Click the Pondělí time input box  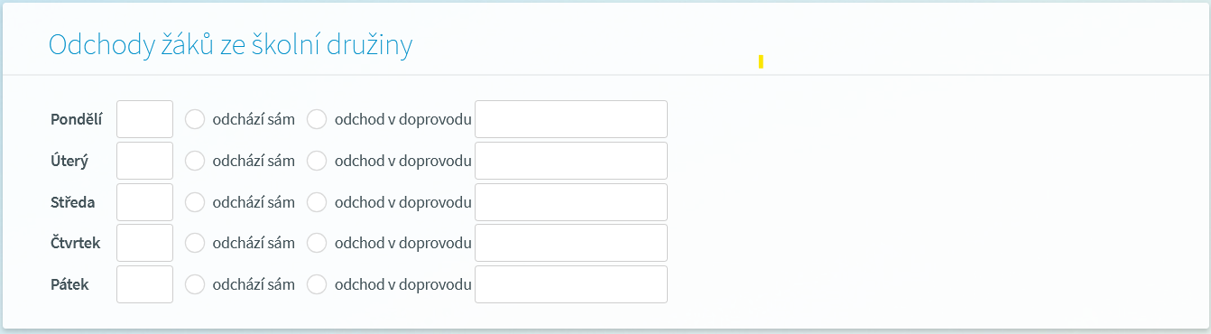point(144,119)
